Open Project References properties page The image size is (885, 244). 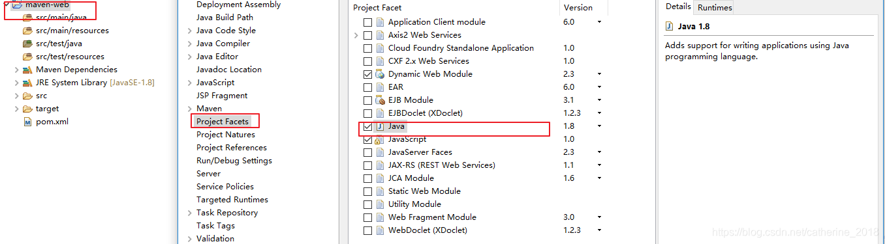click(232, 148)
